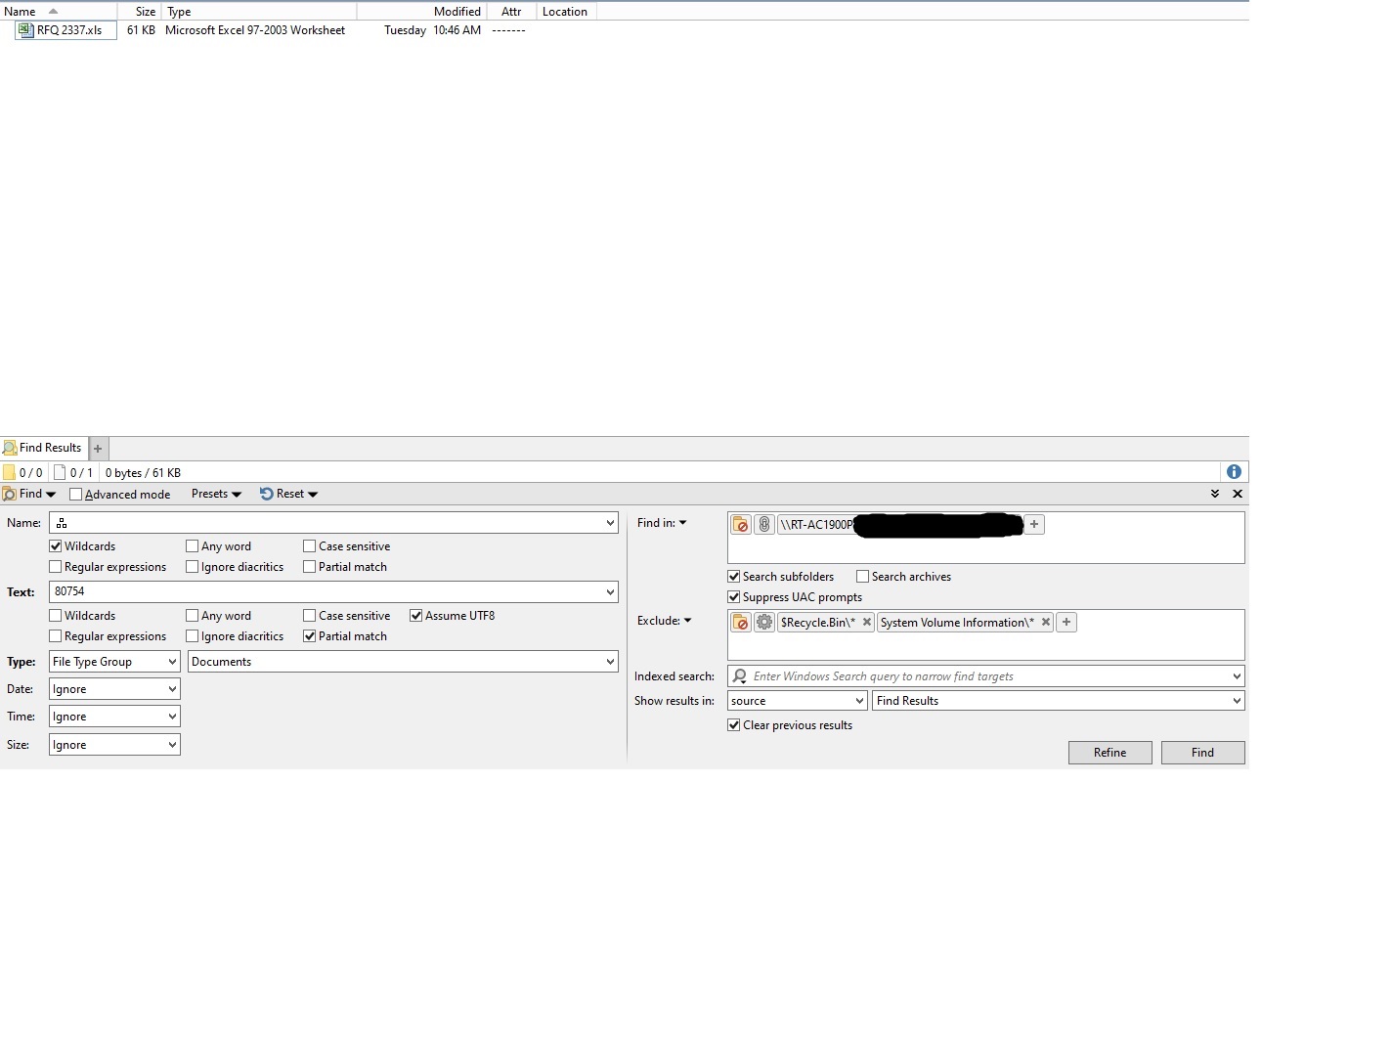Image resolution: width=1392 pixels, height=1044 pixels.
Task: Click the gear icon in Exclude box
Action: (764, 623)
